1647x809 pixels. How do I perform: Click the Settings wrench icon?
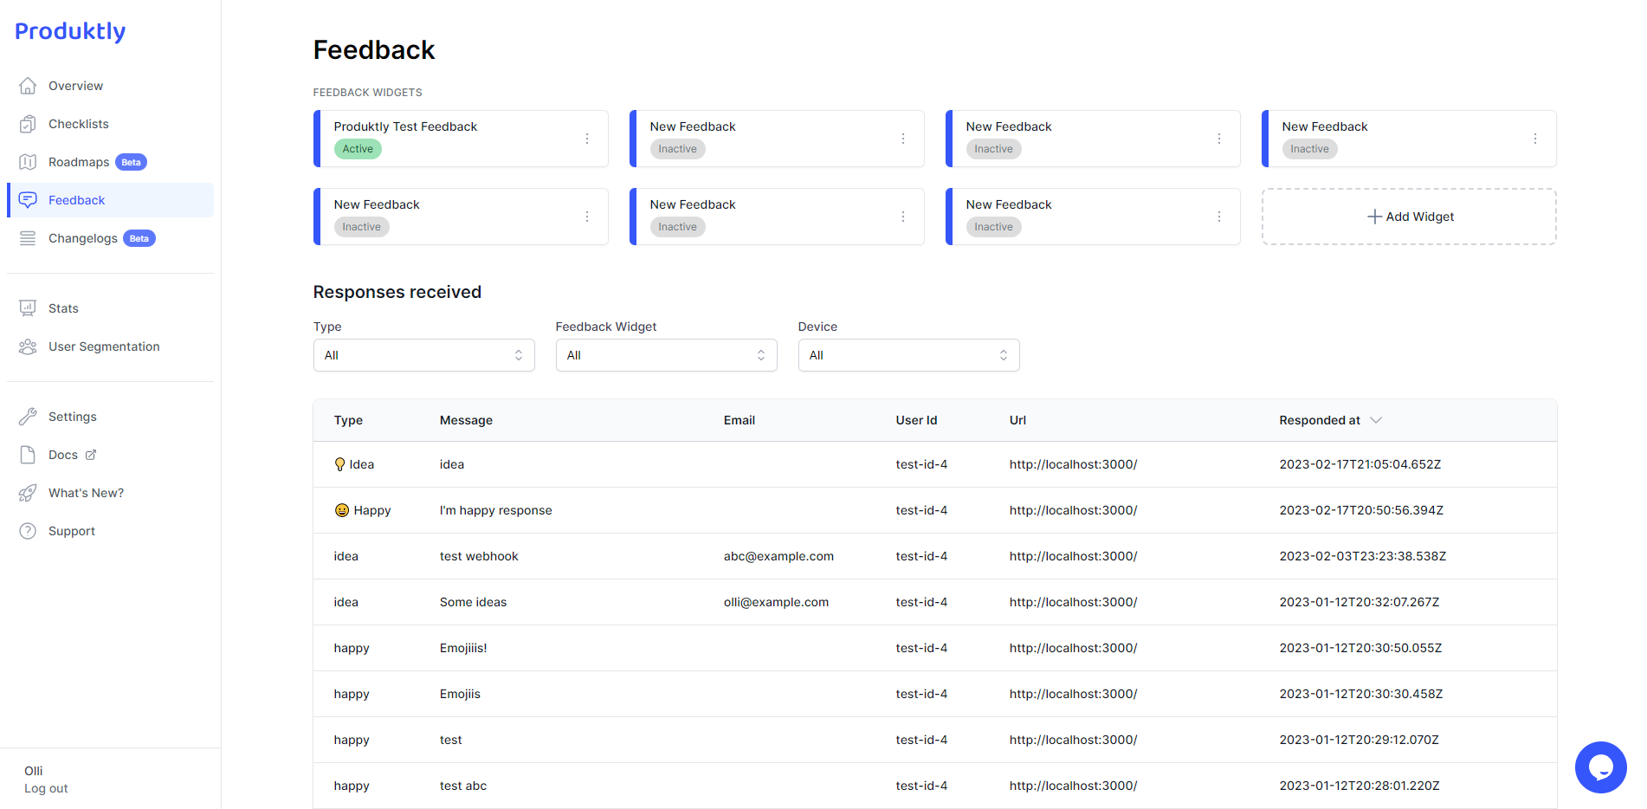click(28, 417)
